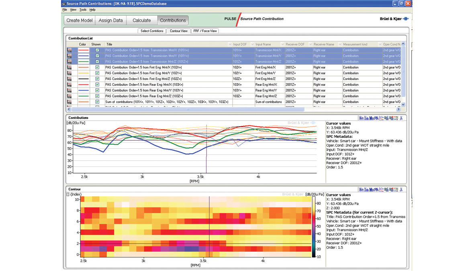Click the red color swatch of Transmission Mnt/X
474x271 pixels.
coord(83,50)
